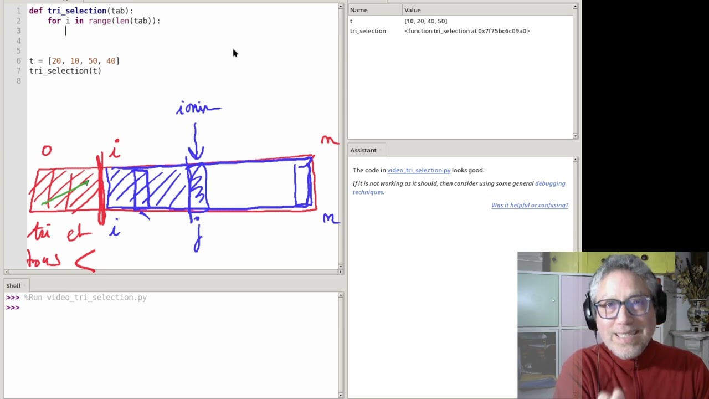Open the debugging techniques link
The height and width of the screenshot is (399, 709).
click(x=459, y=187)
